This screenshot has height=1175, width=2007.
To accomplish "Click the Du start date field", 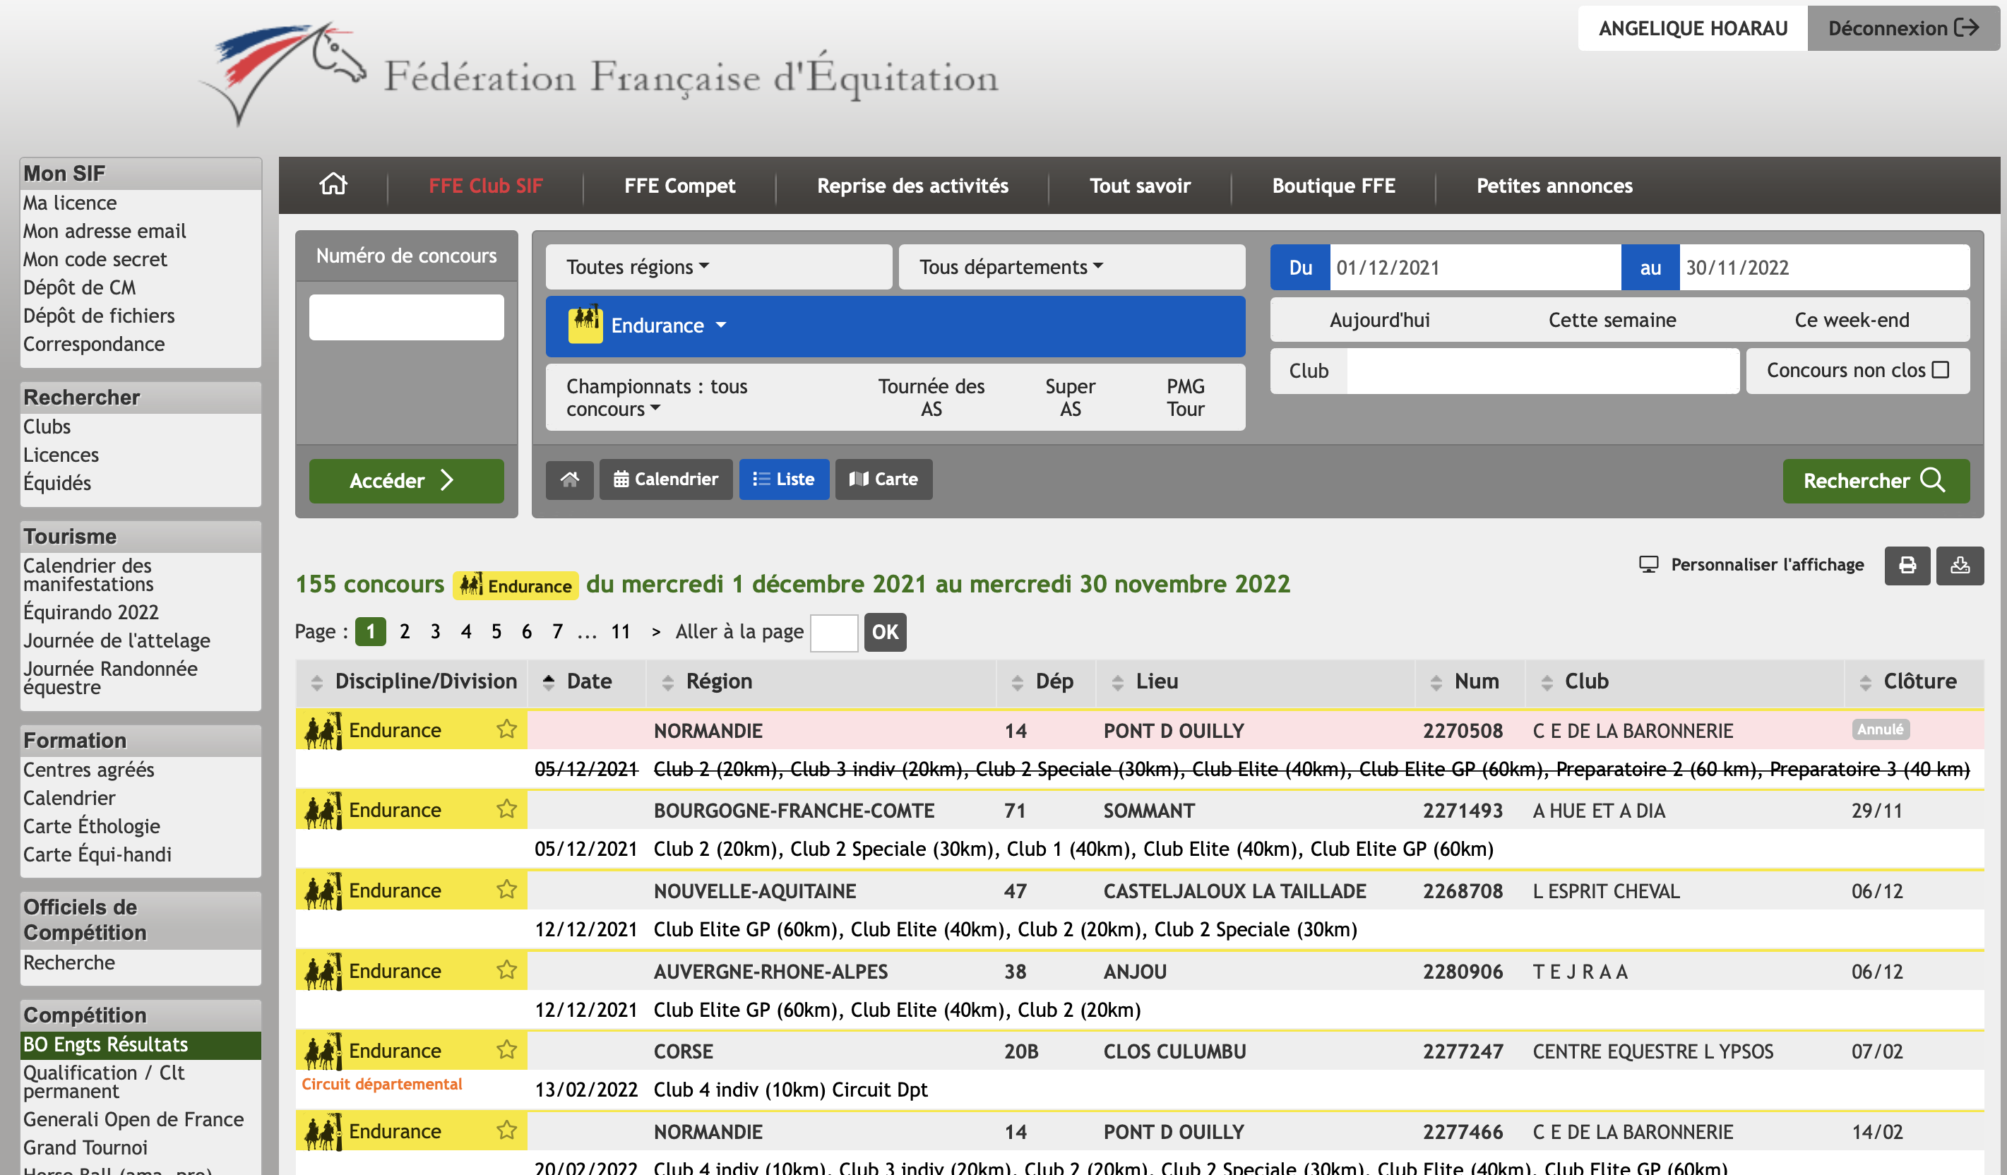I will [1475, 267].
